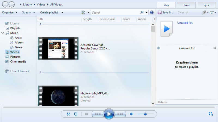This screenshot has height=122, width=218.
Task: Click the large Play button
Action: tap(109, 114)
